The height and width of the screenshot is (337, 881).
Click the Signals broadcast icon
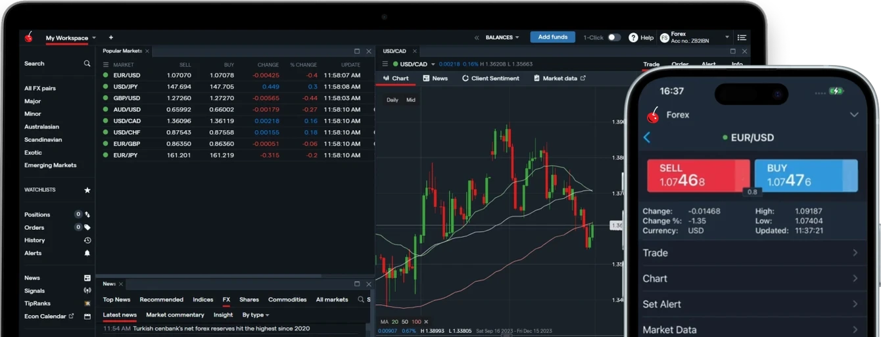[87, 290]
